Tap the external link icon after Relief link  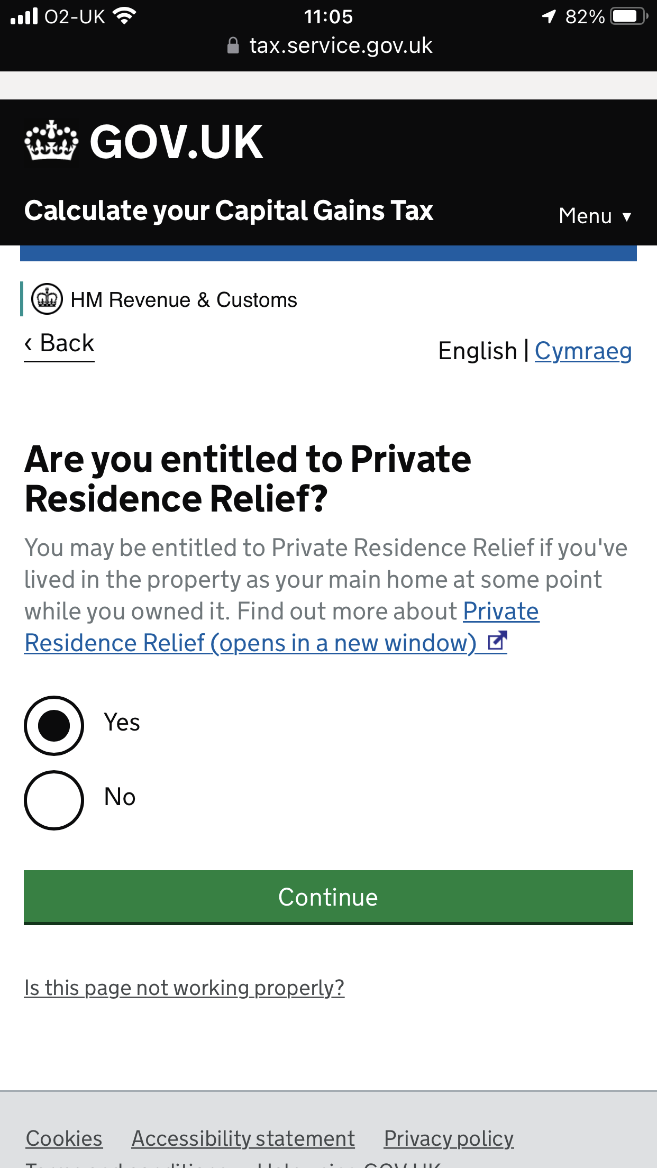(x=497, y=642)
